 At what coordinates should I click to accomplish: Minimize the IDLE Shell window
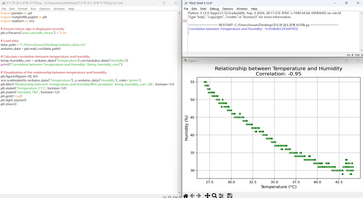point(335,3)
